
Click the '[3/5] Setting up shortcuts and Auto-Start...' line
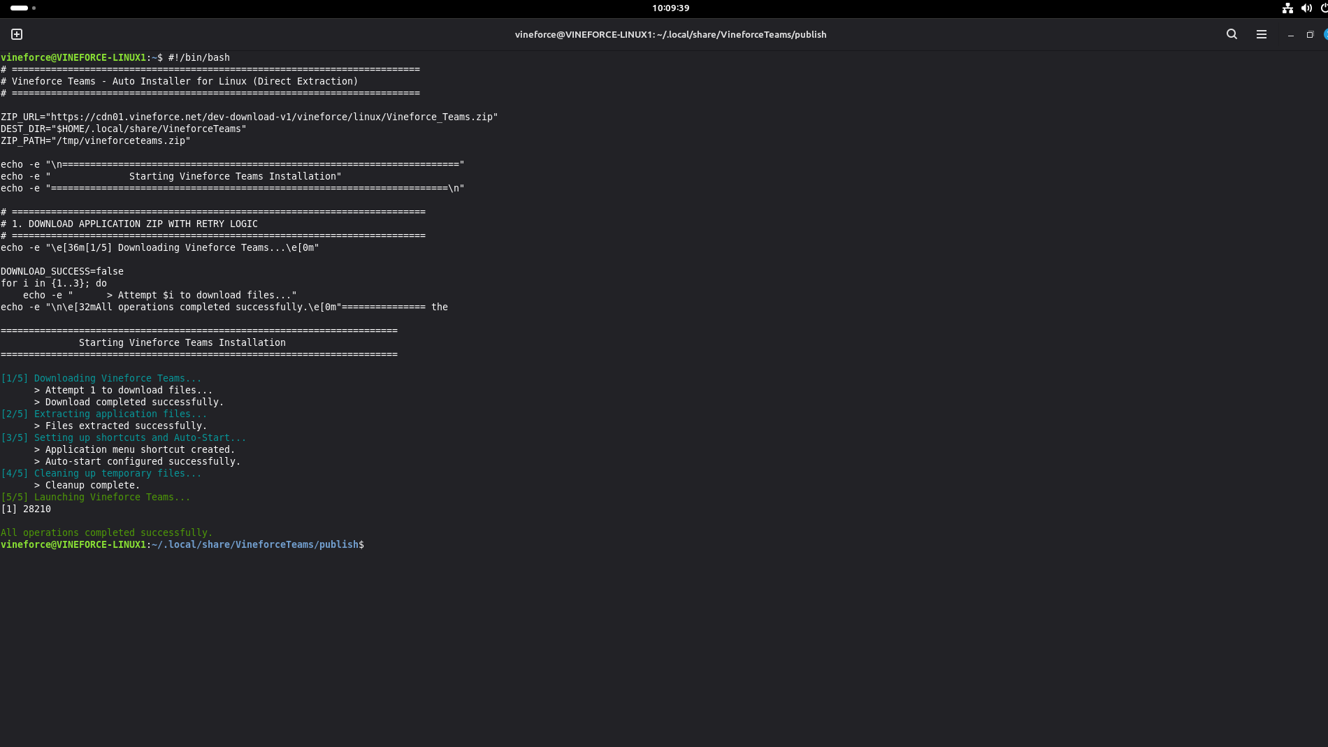point(124,437)
